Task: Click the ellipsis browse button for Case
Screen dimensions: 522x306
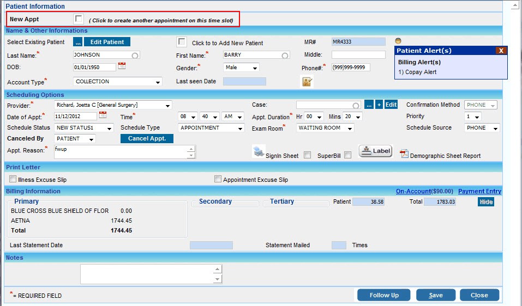Action: [369, 105]
